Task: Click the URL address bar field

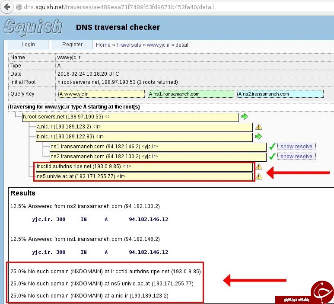Action: (174, 7)
